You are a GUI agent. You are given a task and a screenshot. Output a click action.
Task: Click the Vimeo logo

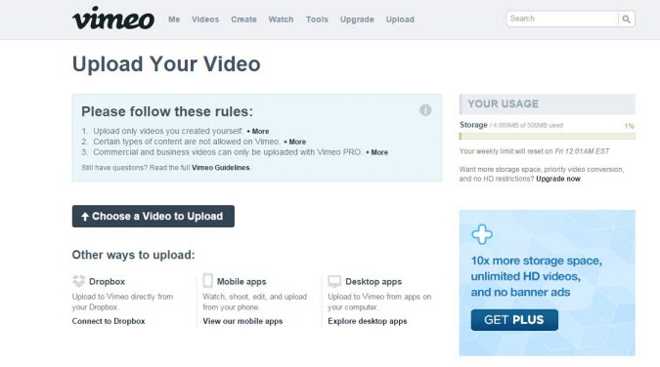pyautogui.click(x=113, y=19)
